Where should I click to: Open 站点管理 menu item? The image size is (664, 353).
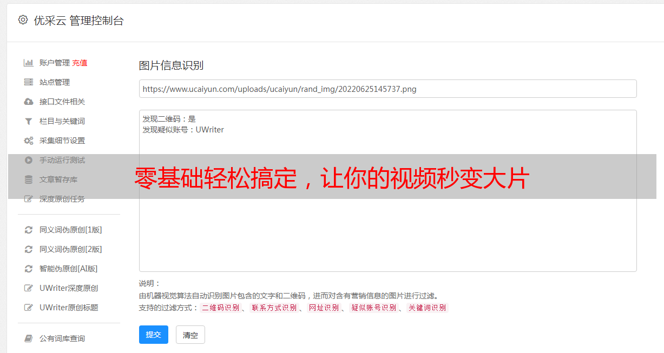55,82
